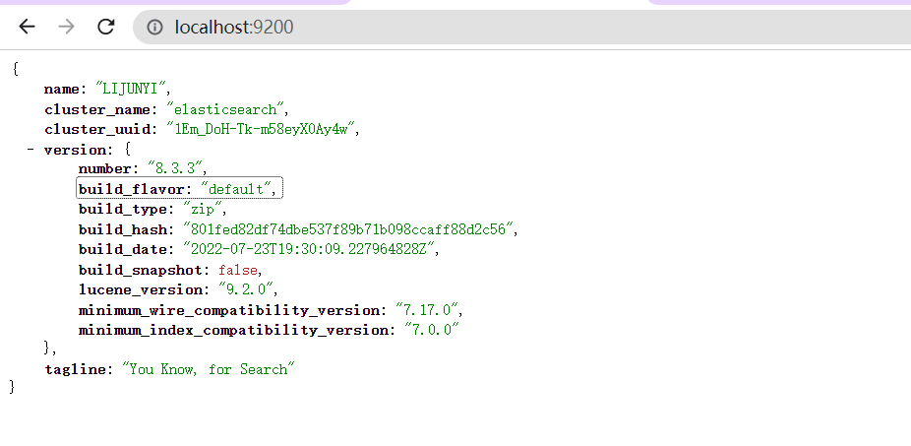The height and width of the screenshot is (446, 911).
Task: Click the version number "8.3.3" value
Action: click(176, 168)
